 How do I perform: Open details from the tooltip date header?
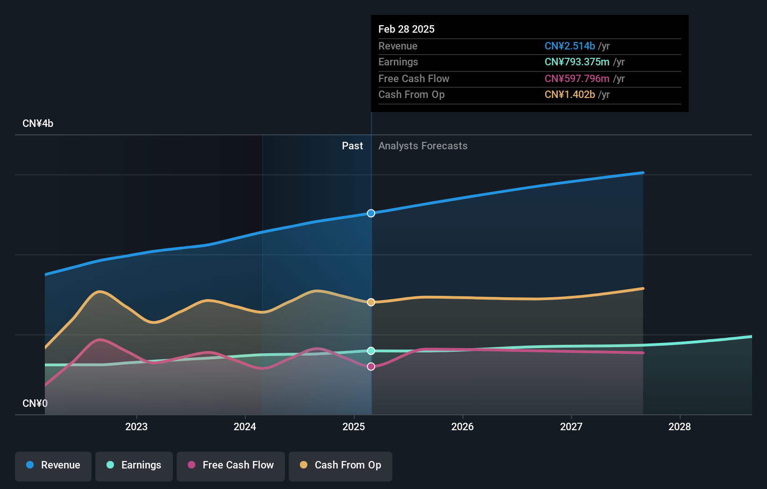(406, 29)
